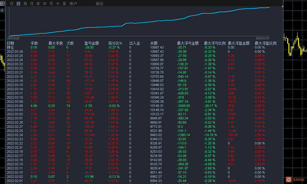Click floating loss ratio -14.76 %
The image size is (307, 184).
pos(210,135)
